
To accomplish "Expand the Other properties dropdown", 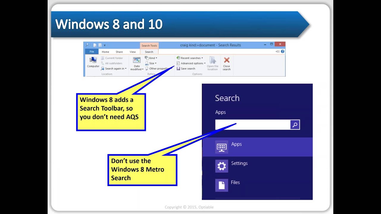I will click(159, 69).
